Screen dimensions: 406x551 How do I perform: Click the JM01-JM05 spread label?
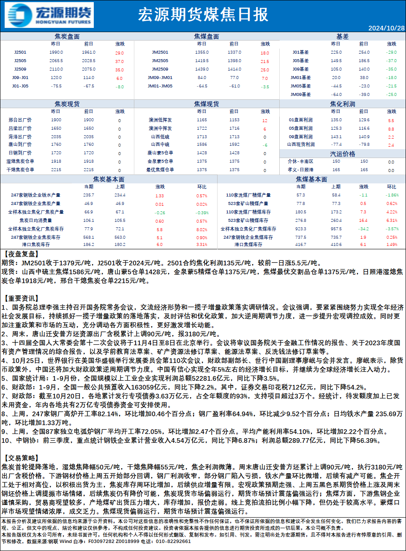coord(160,86)
